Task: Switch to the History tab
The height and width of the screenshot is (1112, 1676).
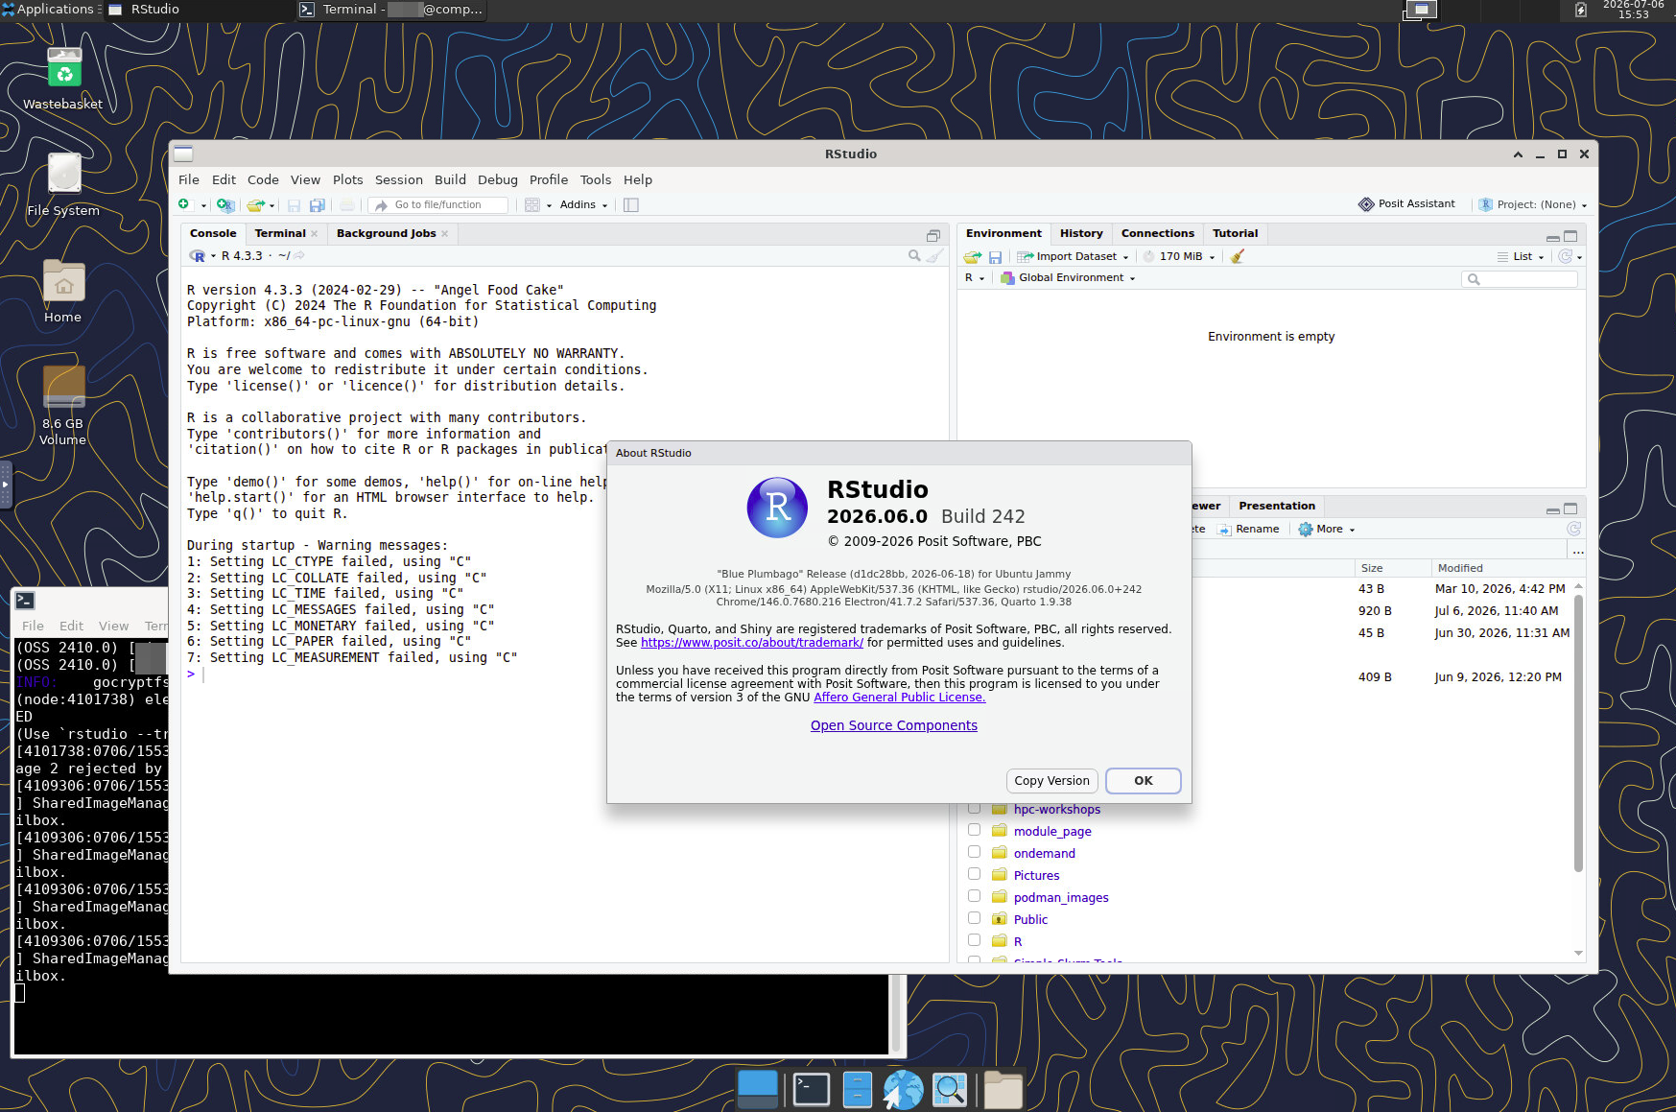Action: pyautogui.click(x=1081, y=233)
